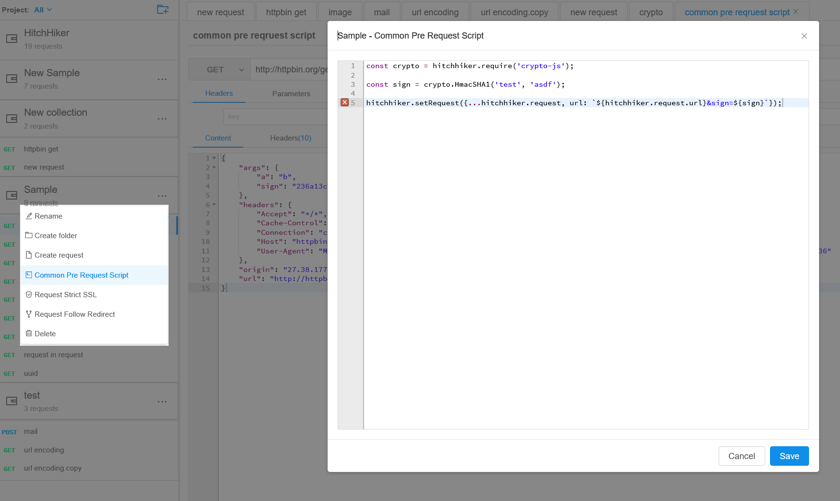Click the Rename pencil icon
840x501 pixels.
tap(29, 216)
